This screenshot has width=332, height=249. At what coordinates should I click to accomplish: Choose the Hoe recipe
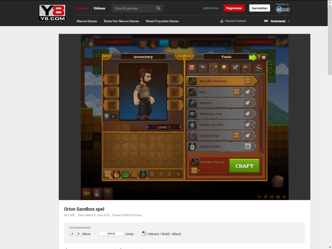coord(220,92)
